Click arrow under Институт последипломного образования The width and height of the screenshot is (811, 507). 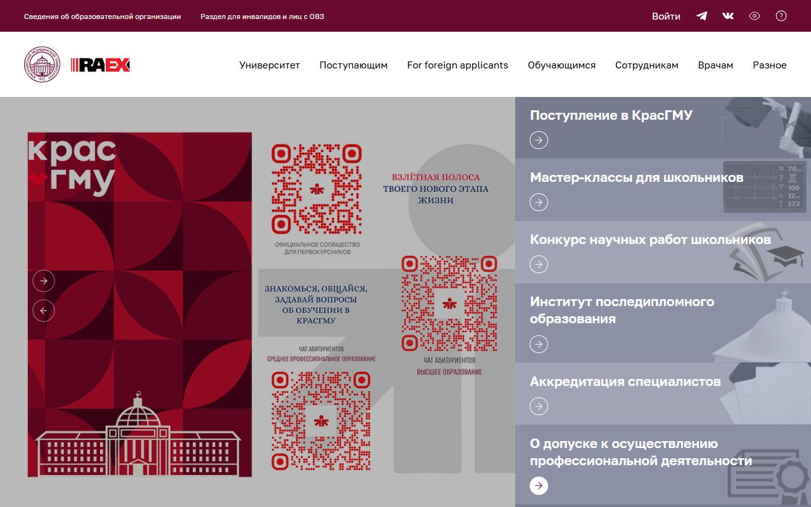click(x=539, y=344)
